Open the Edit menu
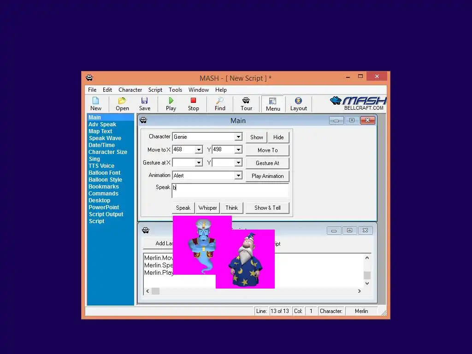Image resolution: width=472 pixels, height=354 pixels. [x=107, y=90]
